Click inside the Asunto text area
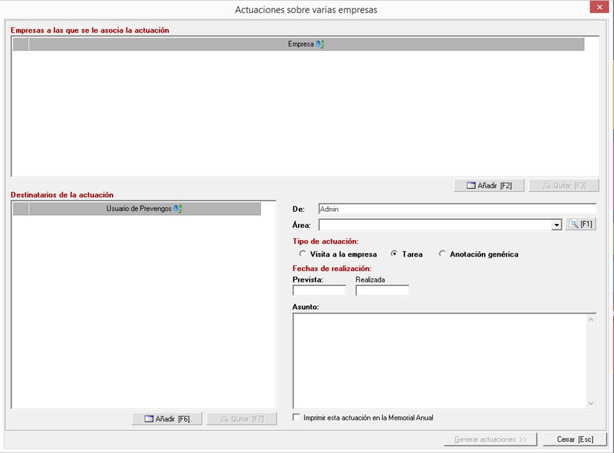Image resolution: width=614 pixels, height=453 pixels. tap(439, 360)
